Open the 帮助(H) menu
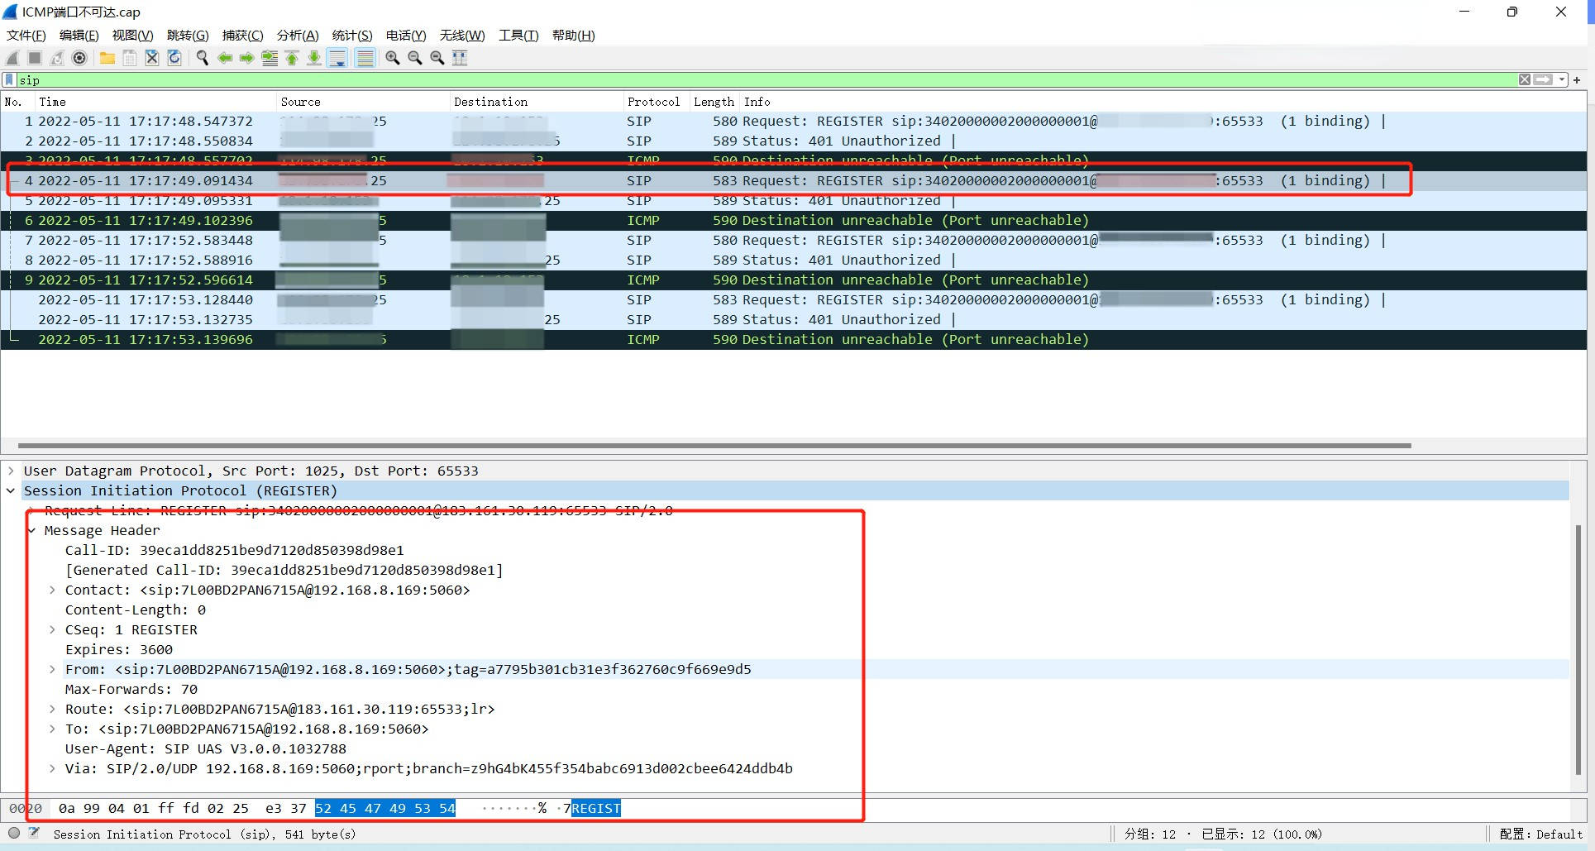This screenshot has width=1595, height=851. pos(574,36)
